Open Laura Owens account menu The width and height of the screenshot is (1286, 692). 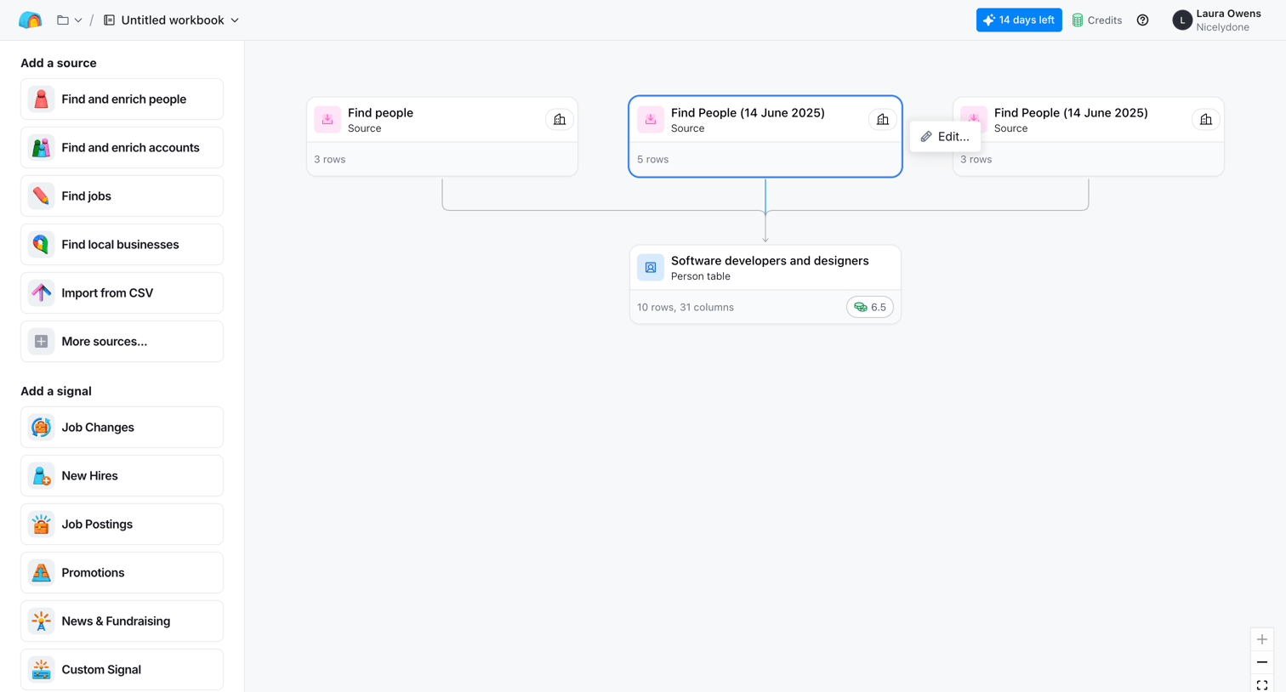1217,20
